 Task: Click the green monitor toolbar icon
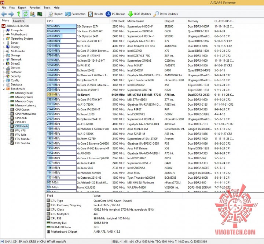coord(40,14)
